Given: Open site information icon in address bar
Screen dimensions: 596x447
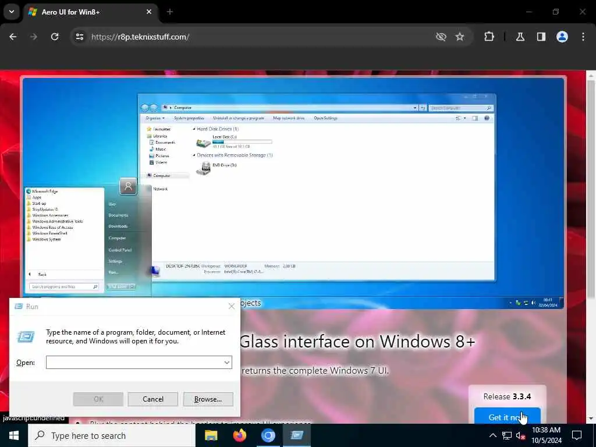Looking at the screenshot, I should (x=79, y=37).
